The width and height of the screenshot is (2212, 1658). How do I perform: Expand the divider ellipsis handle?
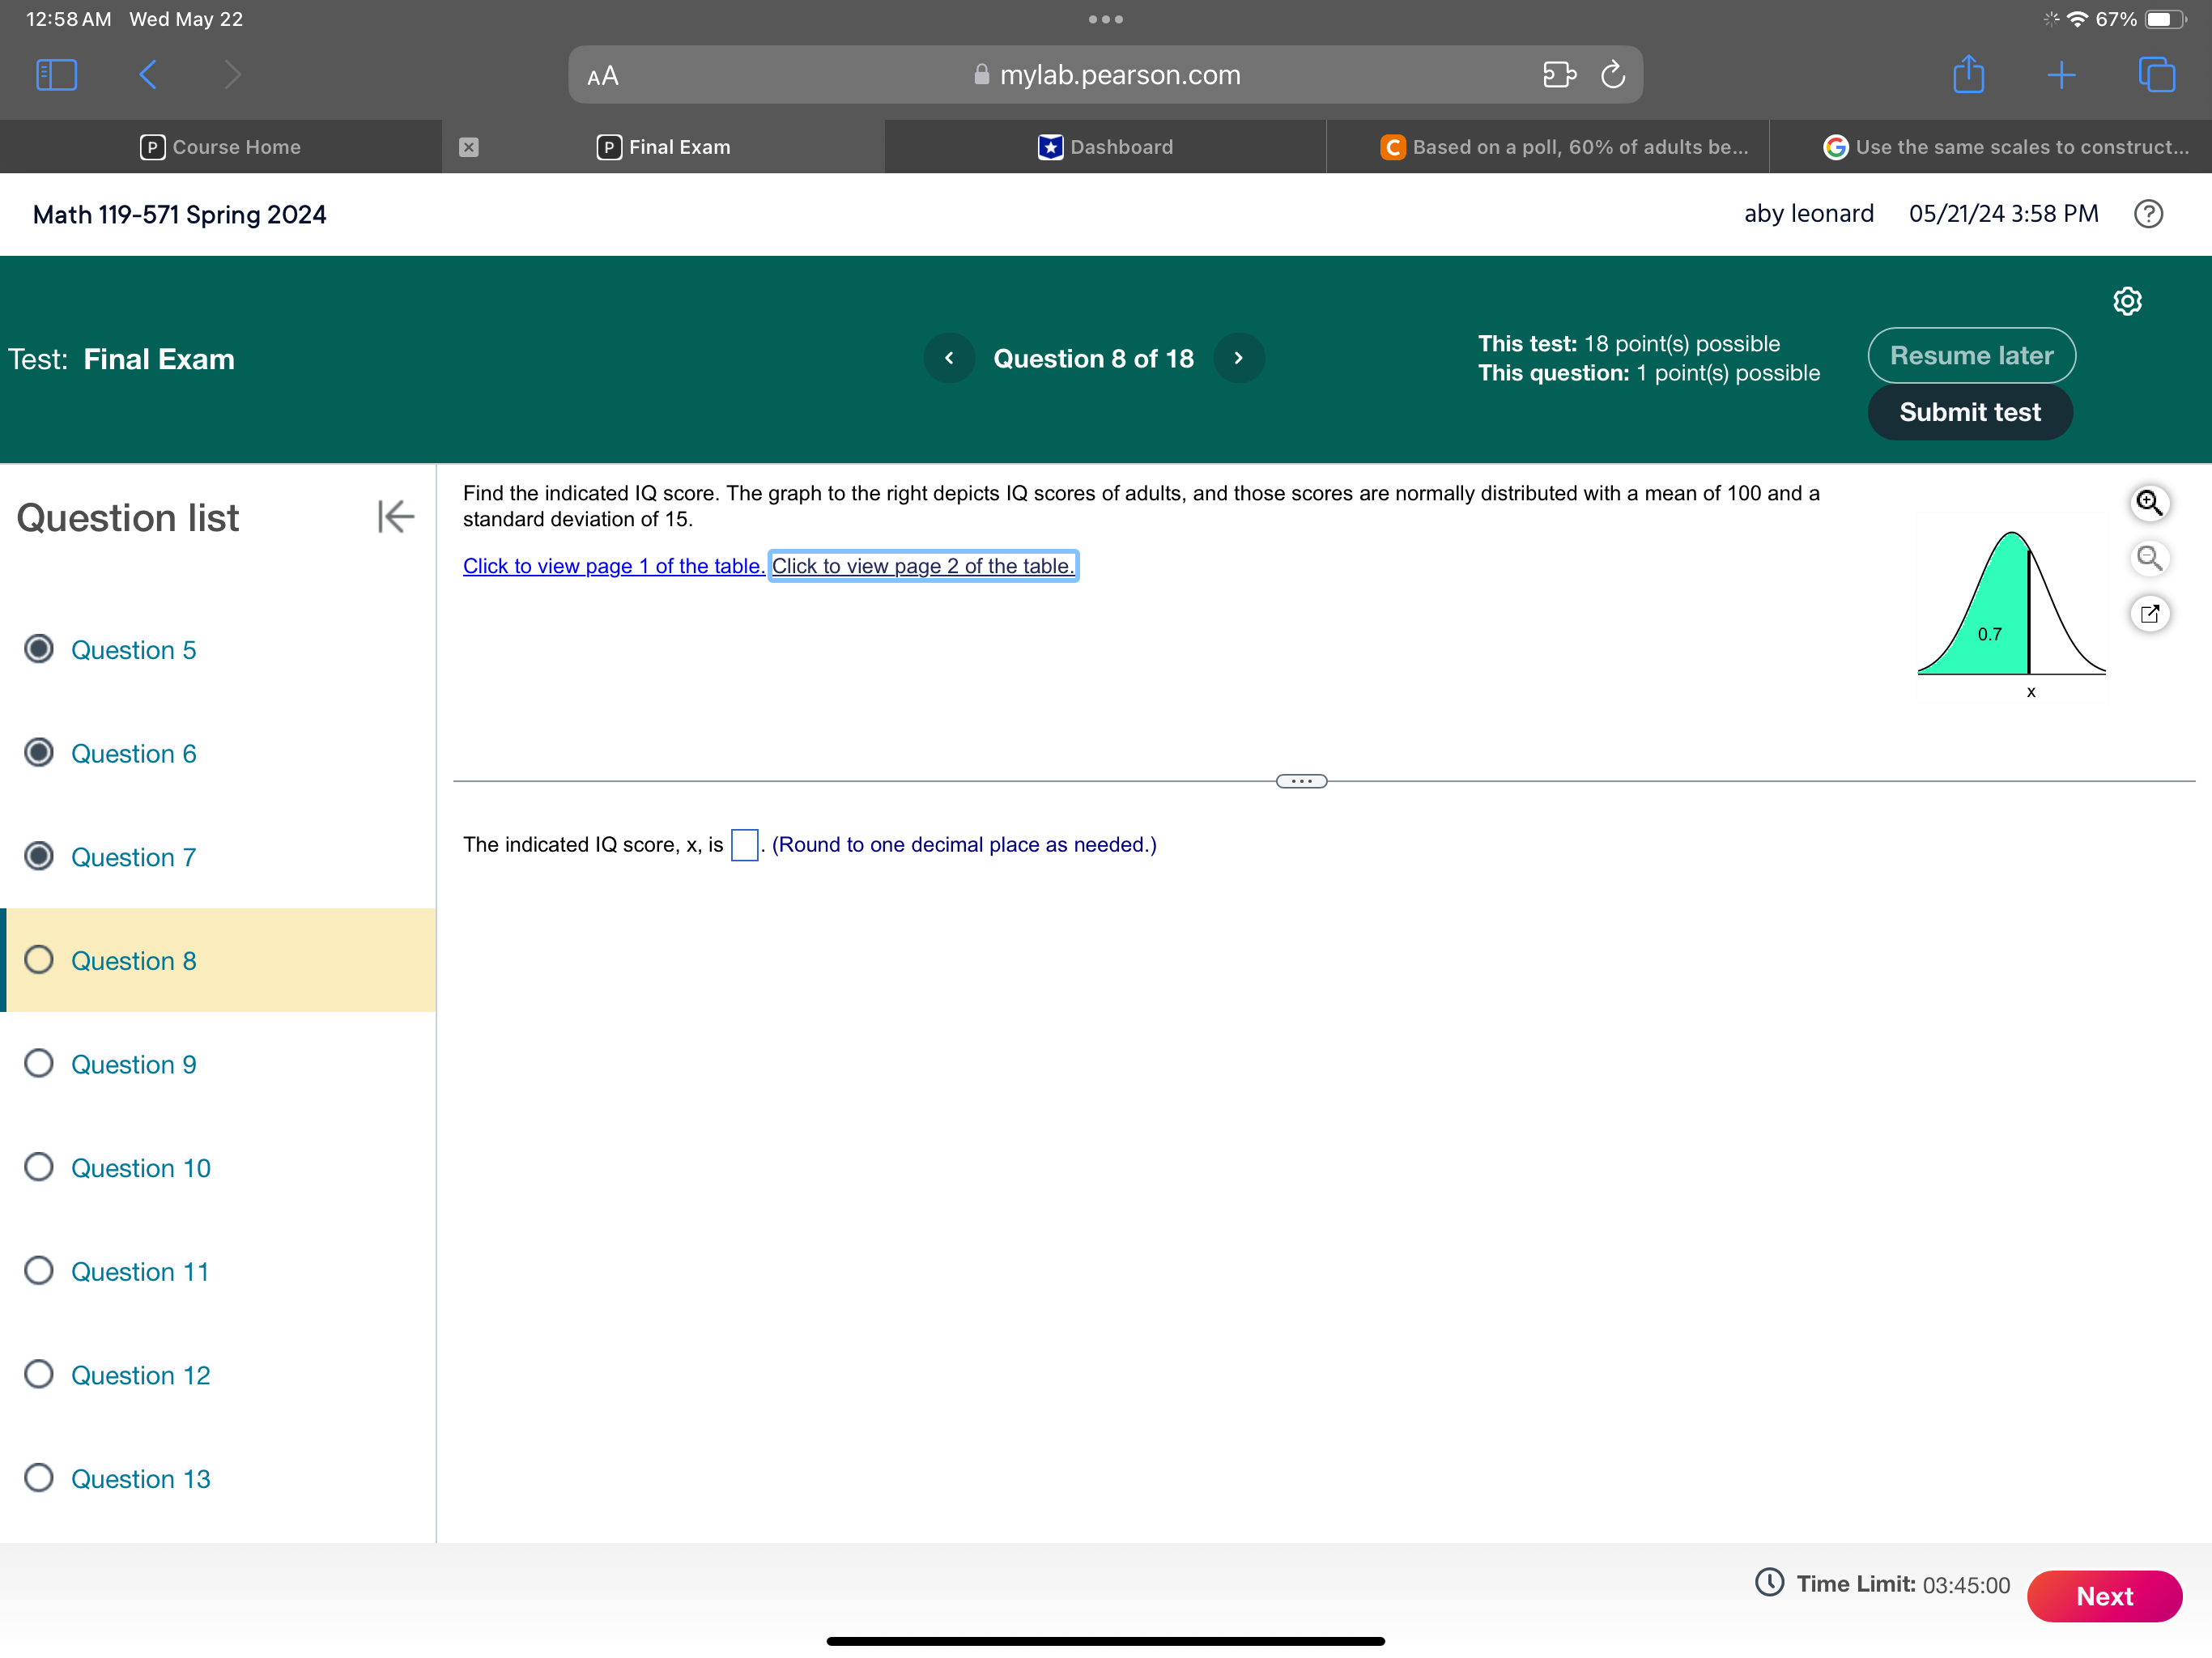pyautogui.click(x=1301, y=781)
